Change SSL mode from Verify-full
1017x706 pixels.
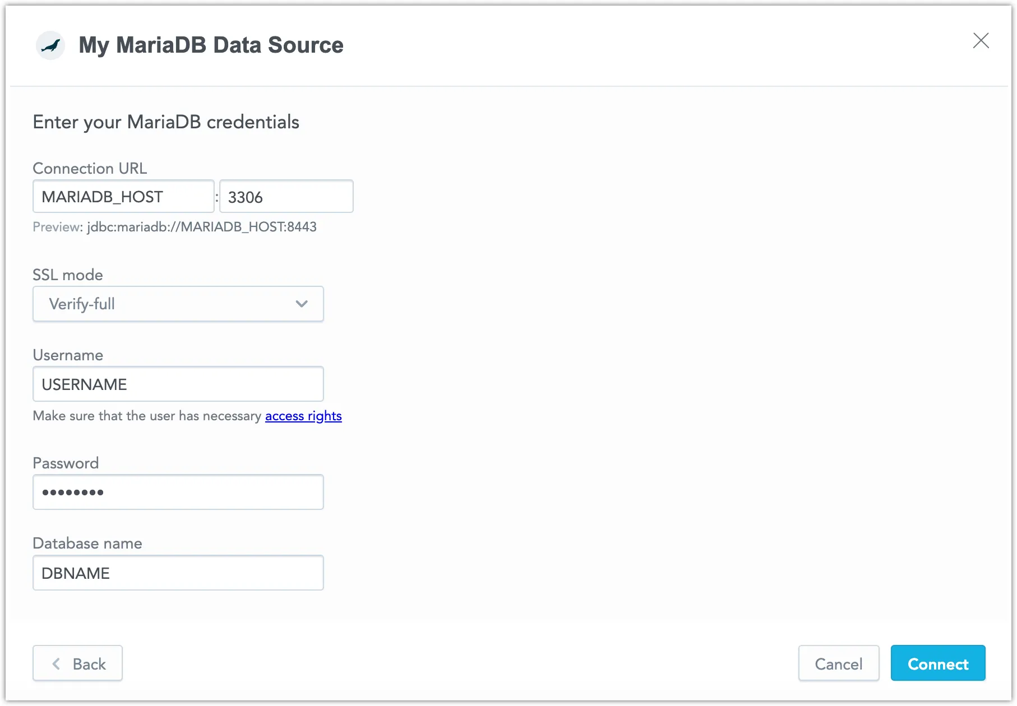pyautogui.click(x=178, y=304)
